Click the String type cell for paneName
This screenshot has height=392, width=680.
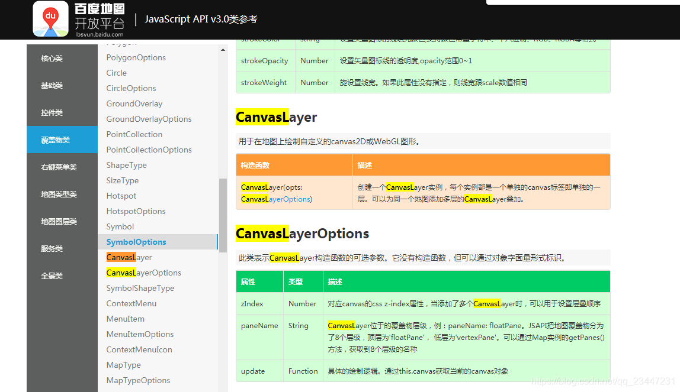click(x=303, y=338)
